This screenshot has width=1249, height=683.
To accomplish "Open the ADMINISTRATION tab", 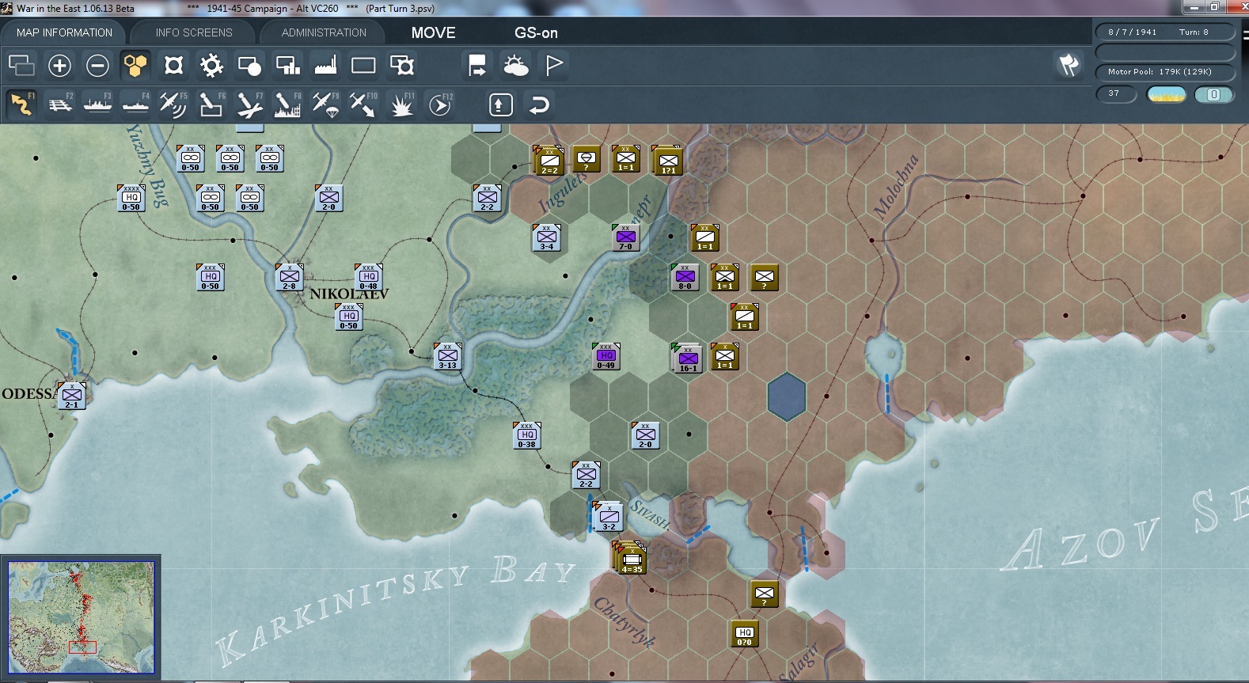I will pyautogui.click(x=324, y=32).
